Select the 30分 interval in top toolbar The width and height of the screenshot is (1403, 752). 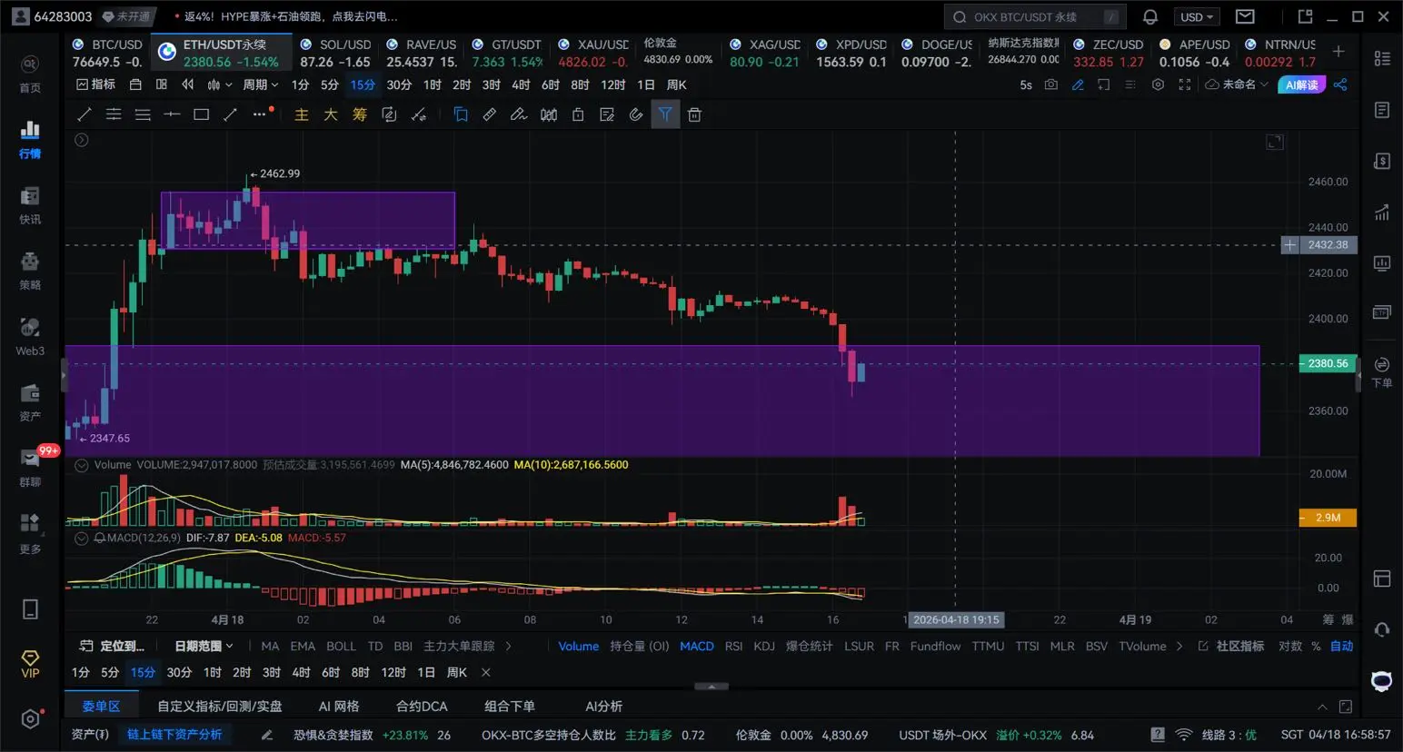tap(399, 84)
